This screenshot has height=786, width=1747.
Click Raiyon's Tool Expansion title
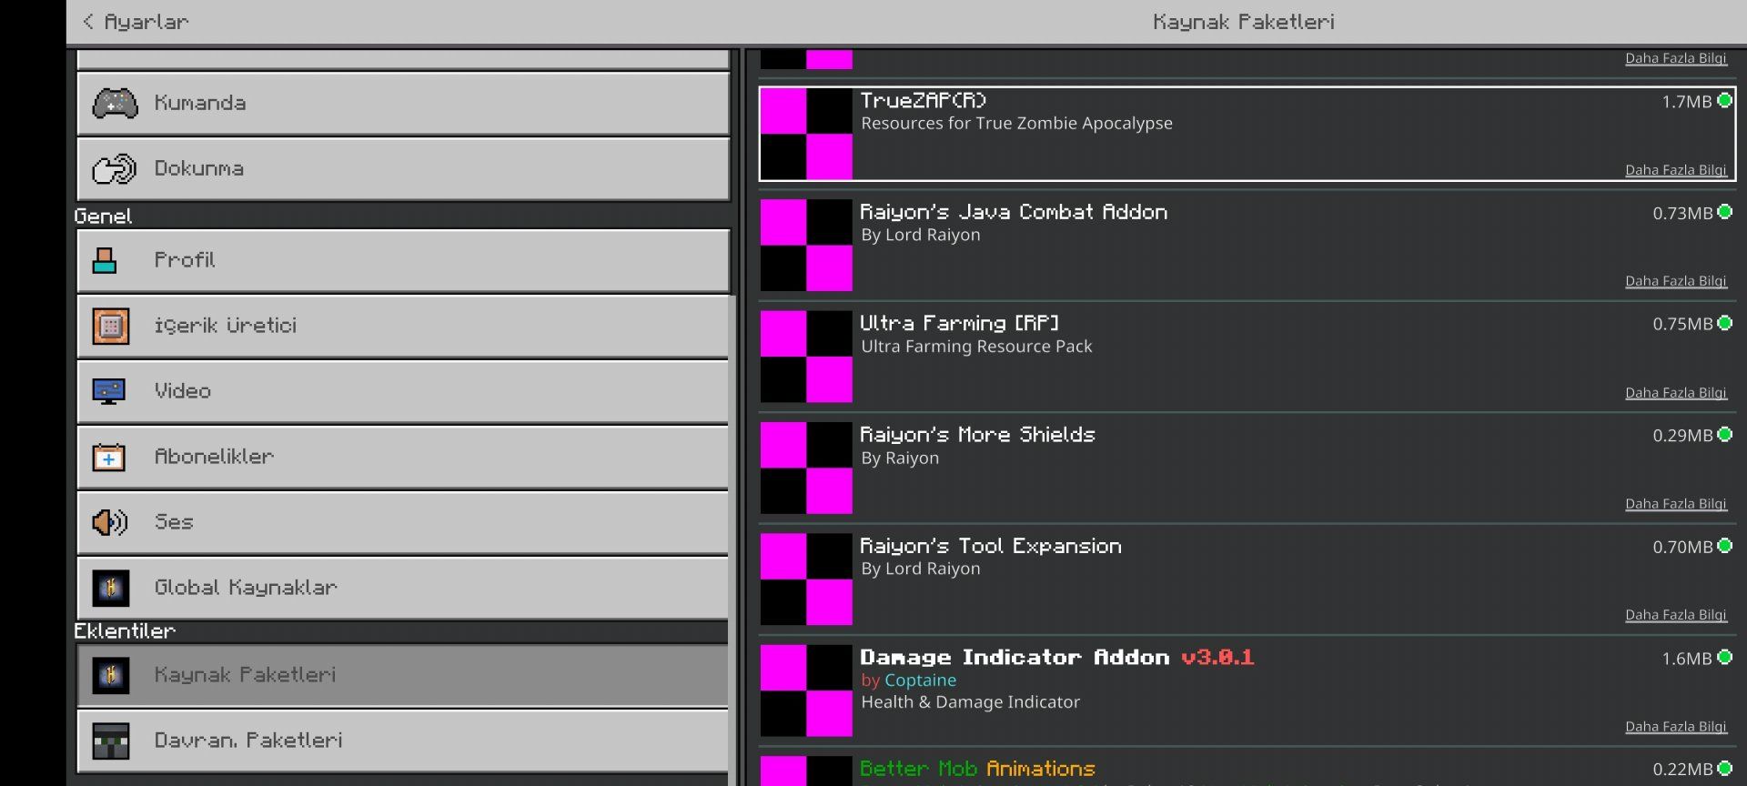click(991, 546)
